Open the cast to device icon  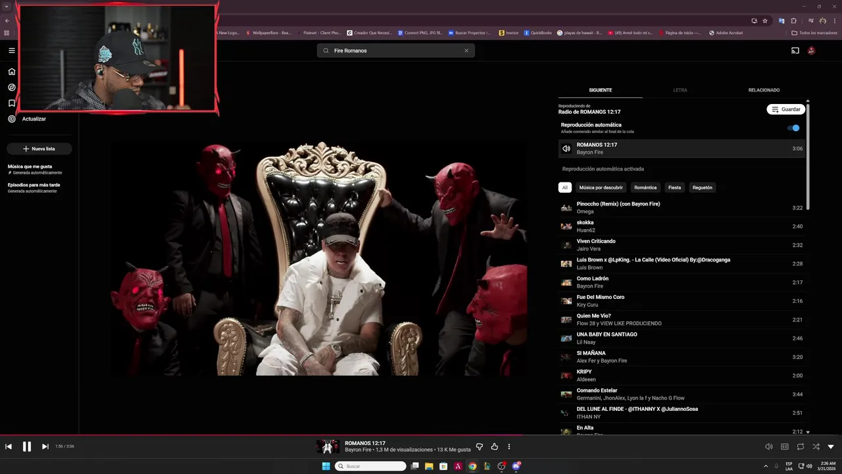(795, 51)
